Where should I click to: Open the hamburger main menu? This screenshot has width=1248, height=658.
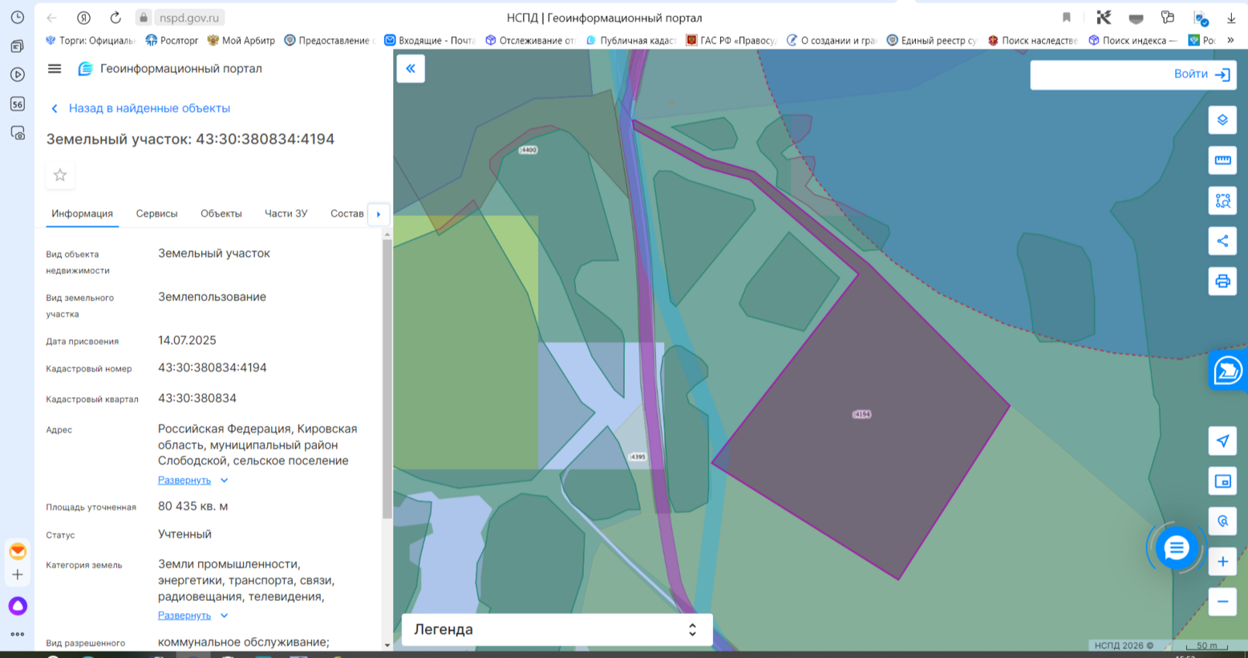pyautogui.click(x=55, y=69)
